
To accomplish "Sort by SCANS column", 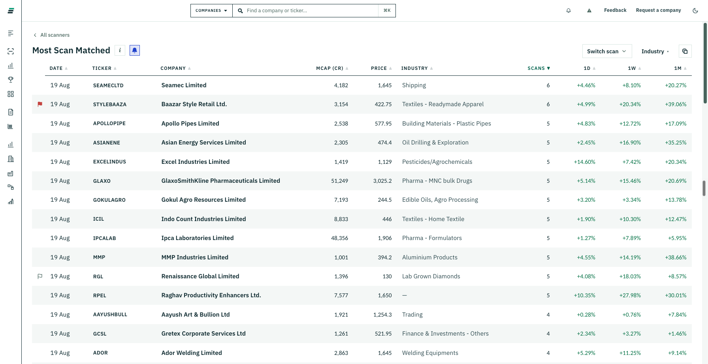I will pos(539,68).
